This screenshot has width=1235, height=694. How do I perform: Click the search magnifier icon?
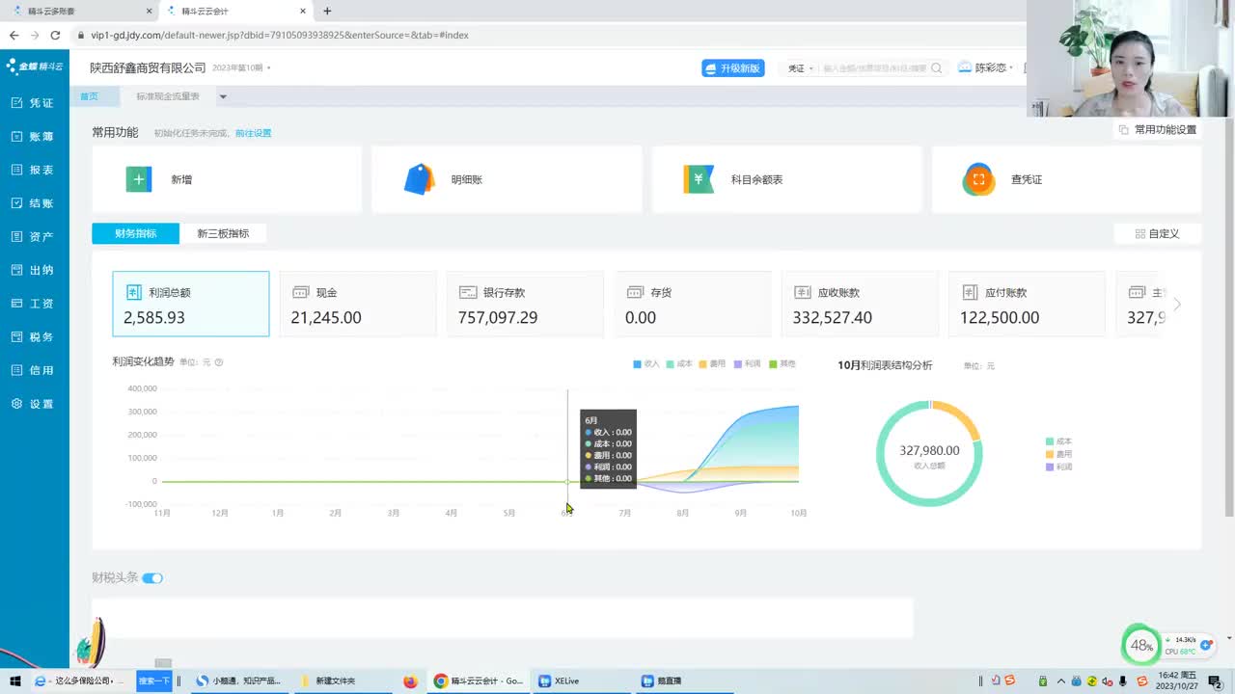pyautogui.click(x=936, y=68)
